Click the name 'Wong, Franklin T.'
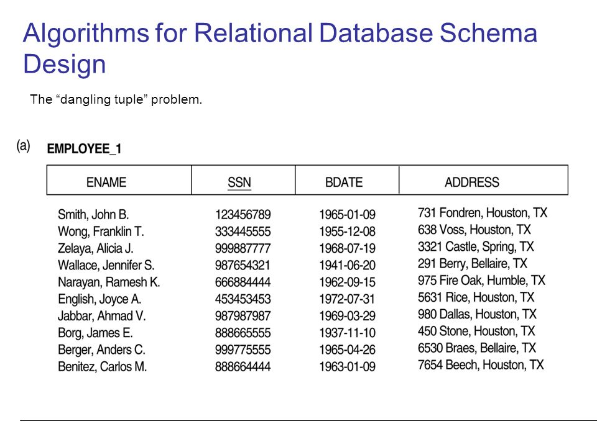Image resolution: width=597 pixels, height=447 pixels. (101, 232)
